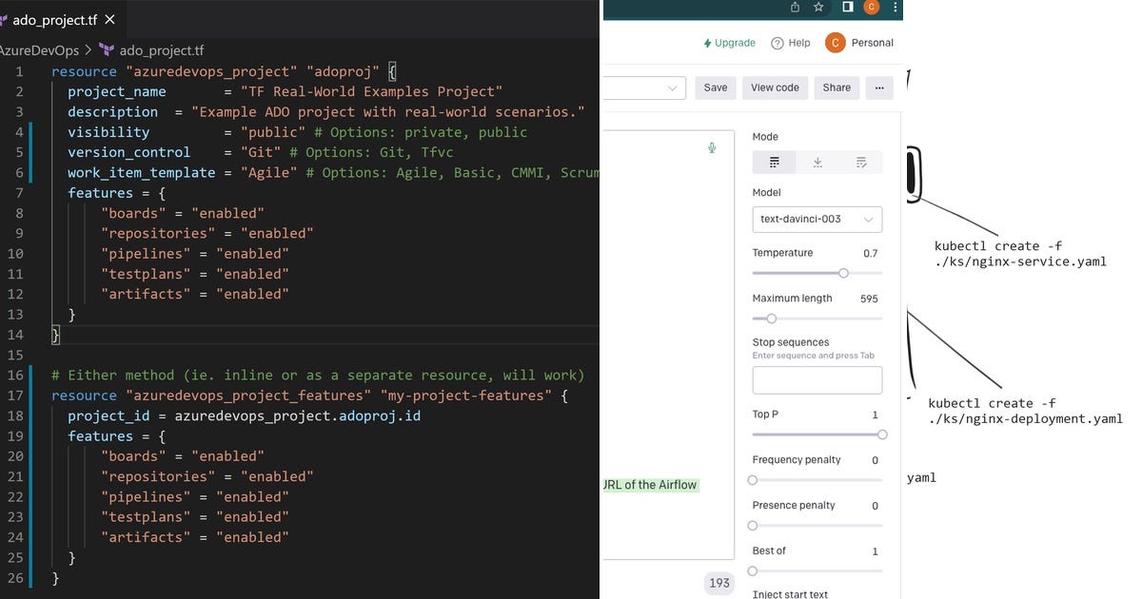Toggle the browser side panel icon
Screen dimensions: 1142x599
point(847,8)
